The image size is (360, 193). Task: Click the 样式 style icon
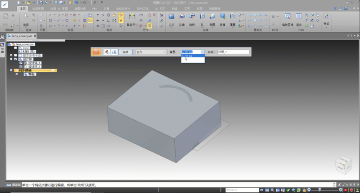(326, 16)
